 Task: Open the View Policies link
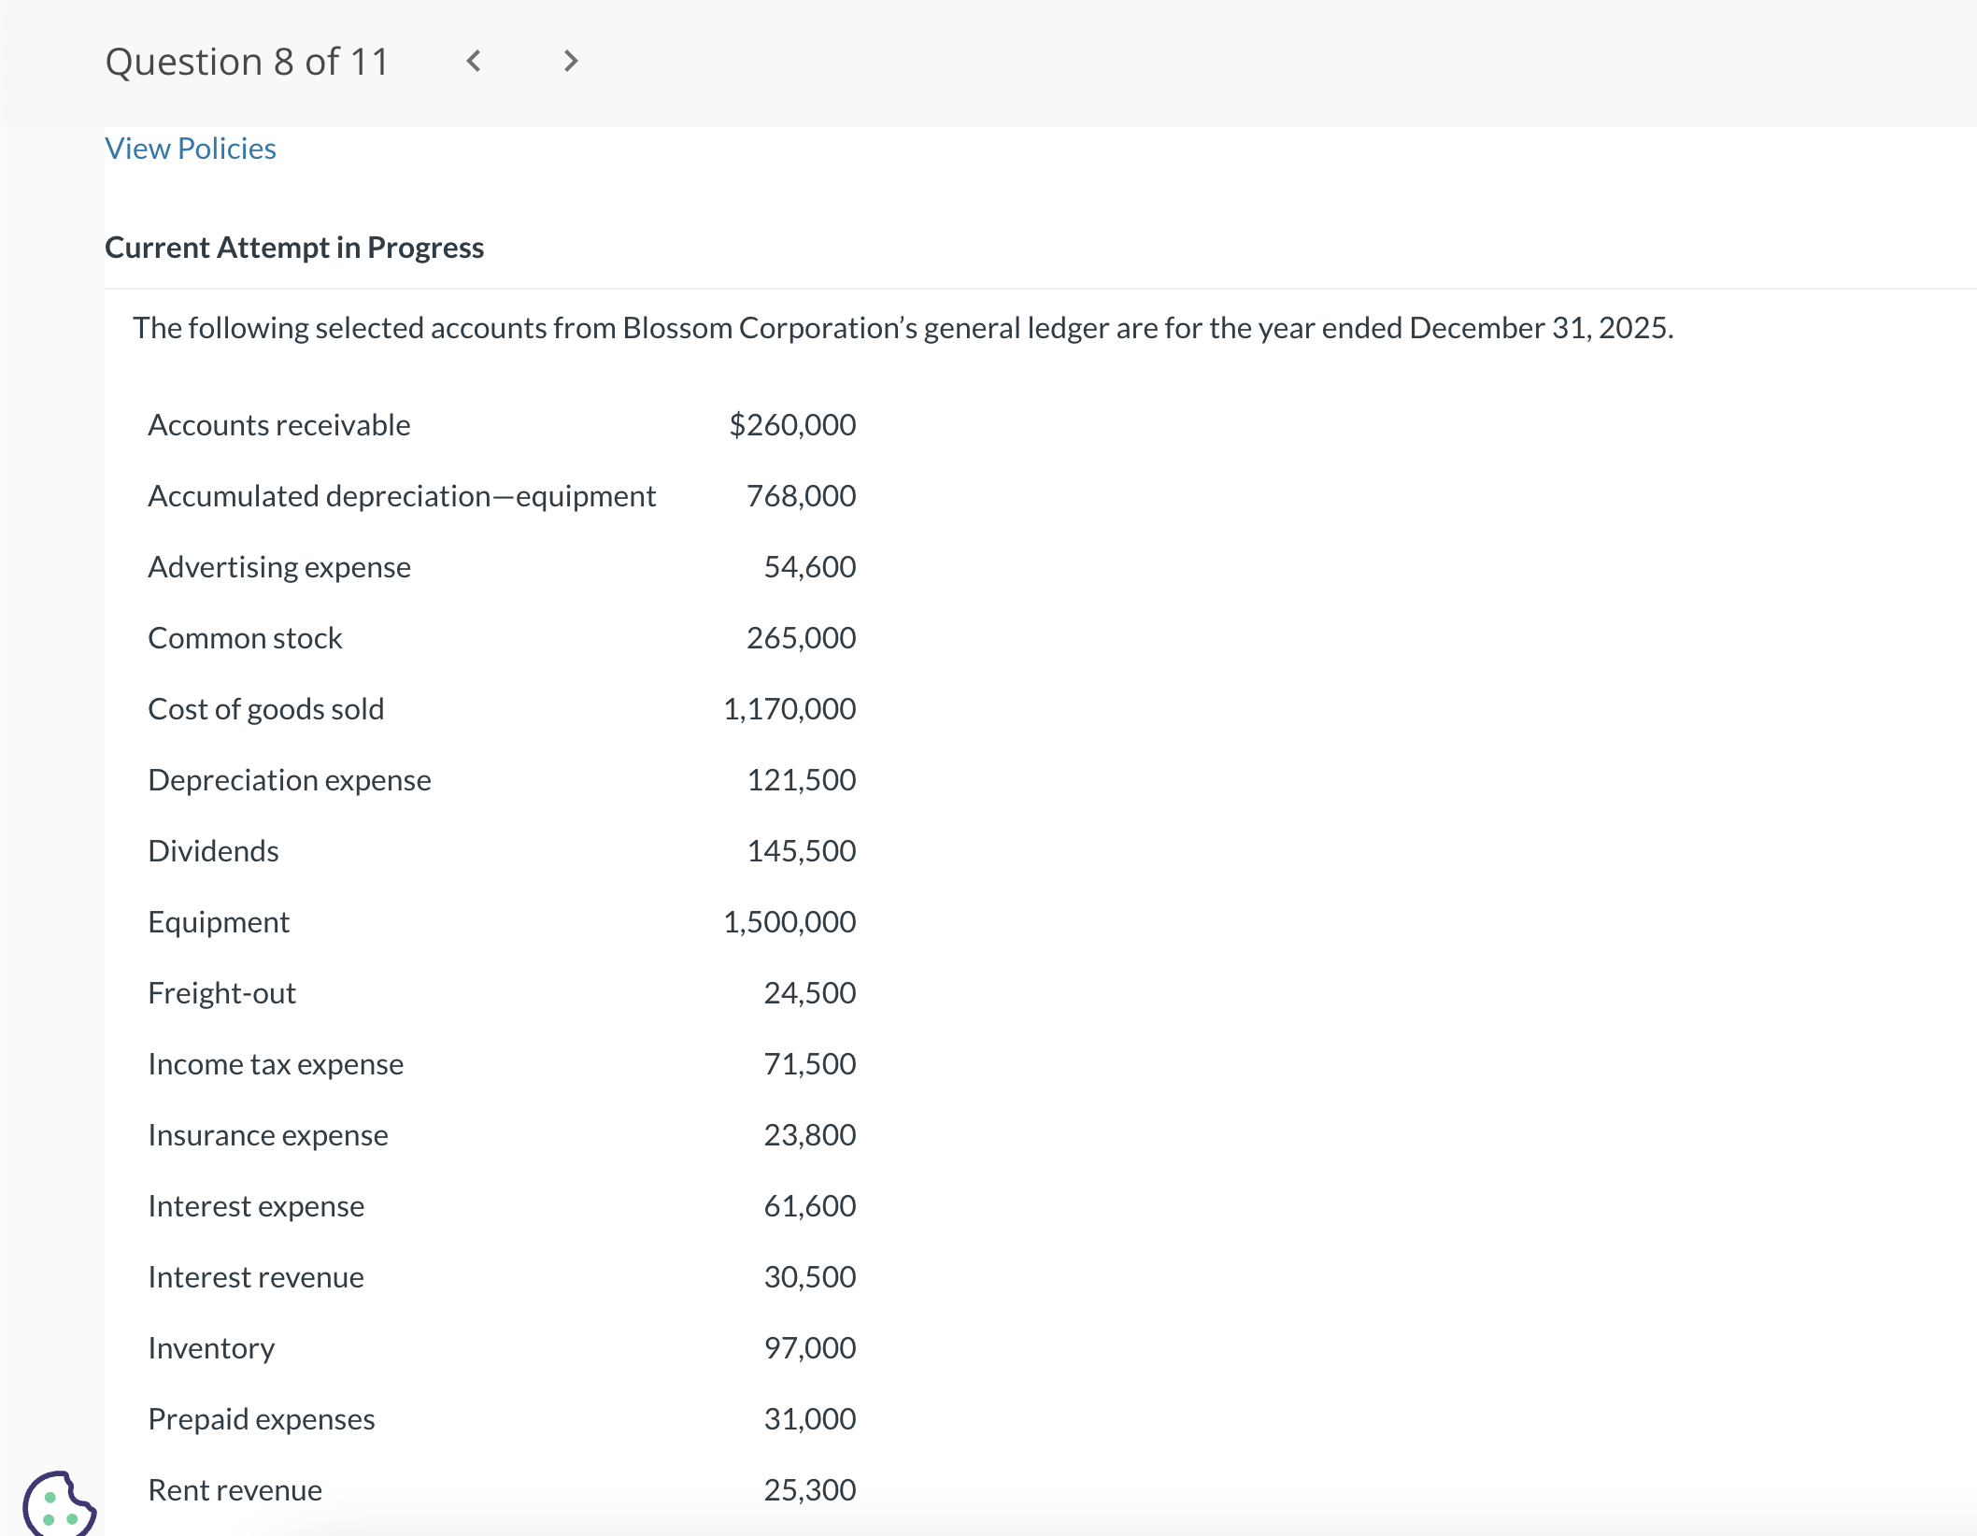[x=191, y=149]
